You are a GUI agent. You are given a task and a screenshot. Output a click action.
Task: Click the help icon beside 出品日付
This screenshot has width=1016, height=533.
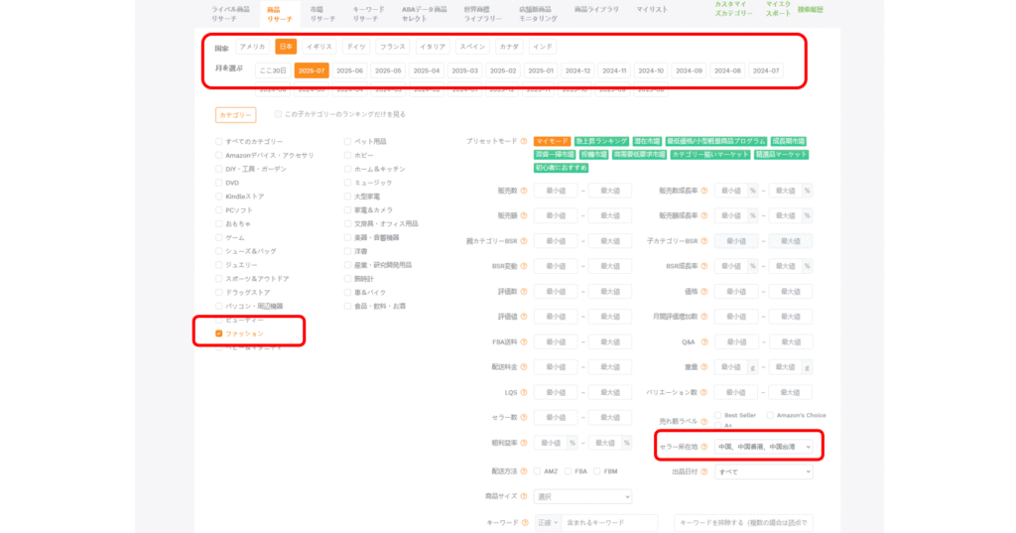pos(703,471)
